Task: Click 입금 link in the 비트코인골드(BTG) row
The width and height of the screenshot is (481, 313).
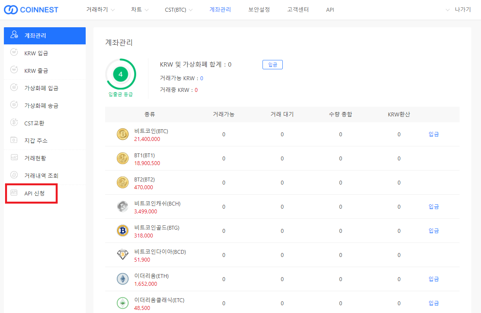Action: click(x=434, y=231)
